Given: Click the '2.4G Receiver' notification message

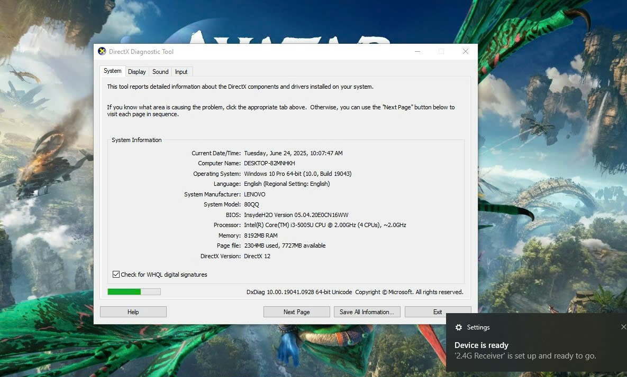Looking at the screenshot, I should click(x=525, y=356).
